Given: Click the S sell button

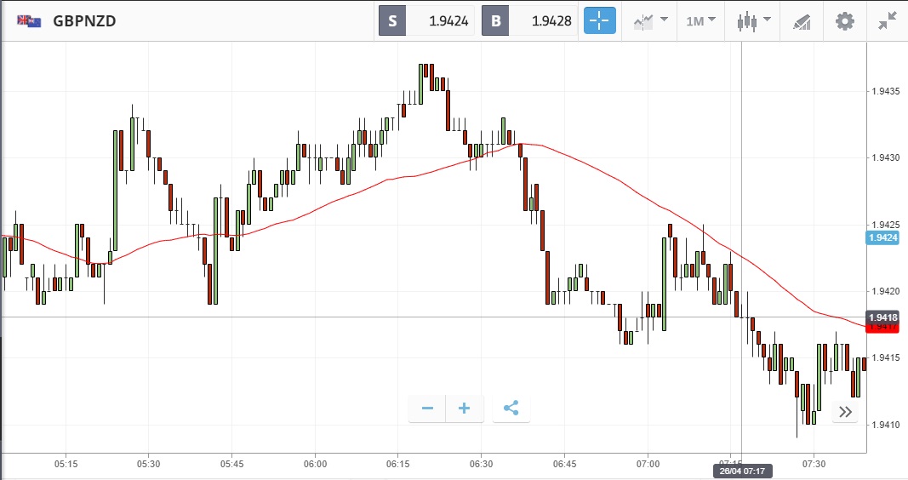Looking at the screenshot, I should (x=392, y=21).
